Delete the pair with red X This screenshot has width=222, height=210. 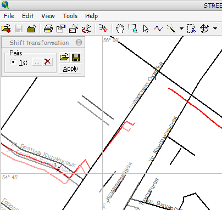[x=48, y=62]
